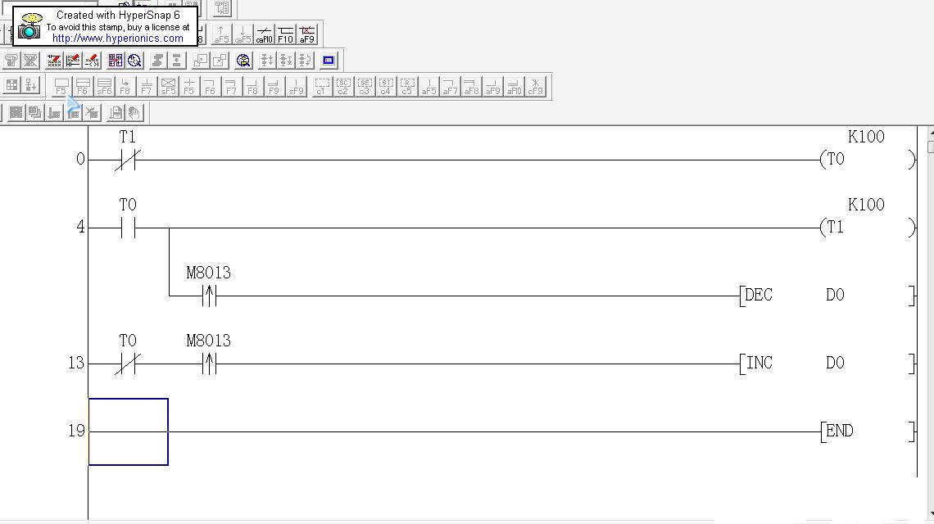
Task: Click the R c5 toolbar button
Action: click(x=406, y=86)
